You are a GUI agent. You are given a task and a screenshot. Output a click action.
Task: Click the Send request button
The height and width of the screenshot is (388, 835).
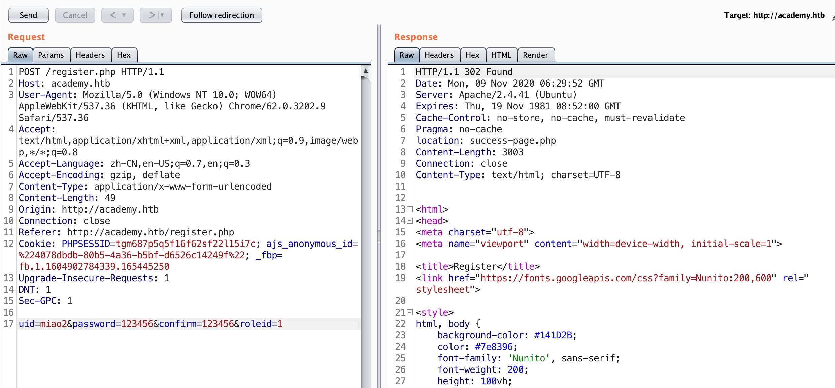(28, 15)
